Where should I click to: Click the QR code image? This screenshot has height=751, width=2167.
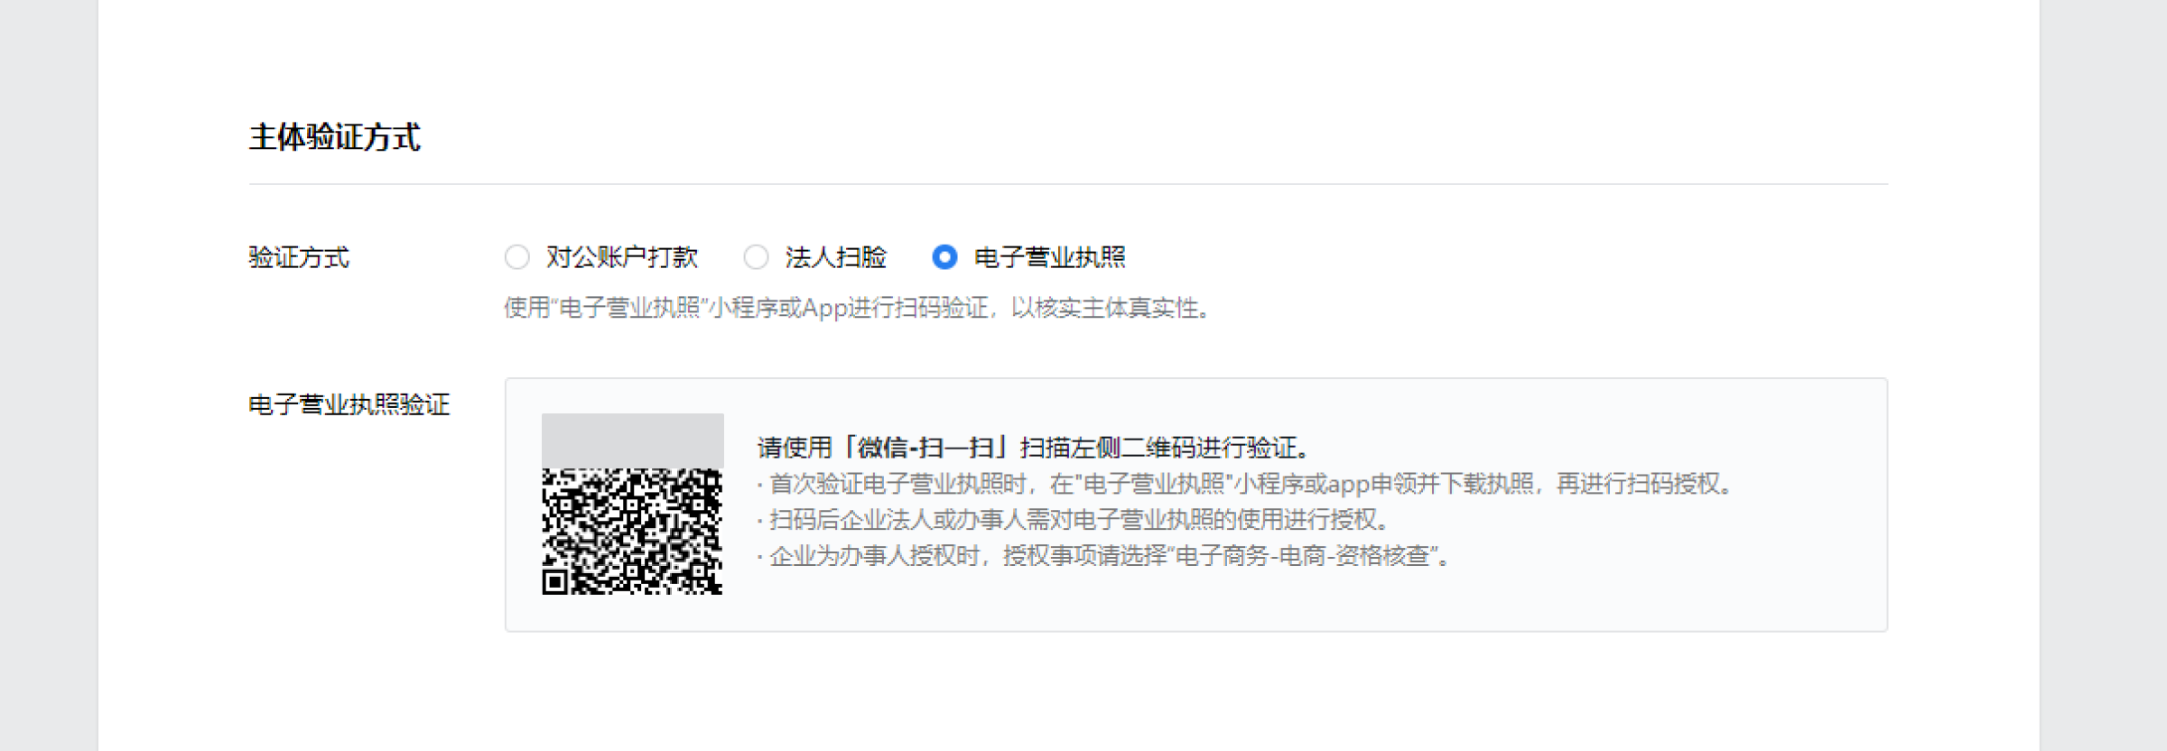[x=632, y=531]
